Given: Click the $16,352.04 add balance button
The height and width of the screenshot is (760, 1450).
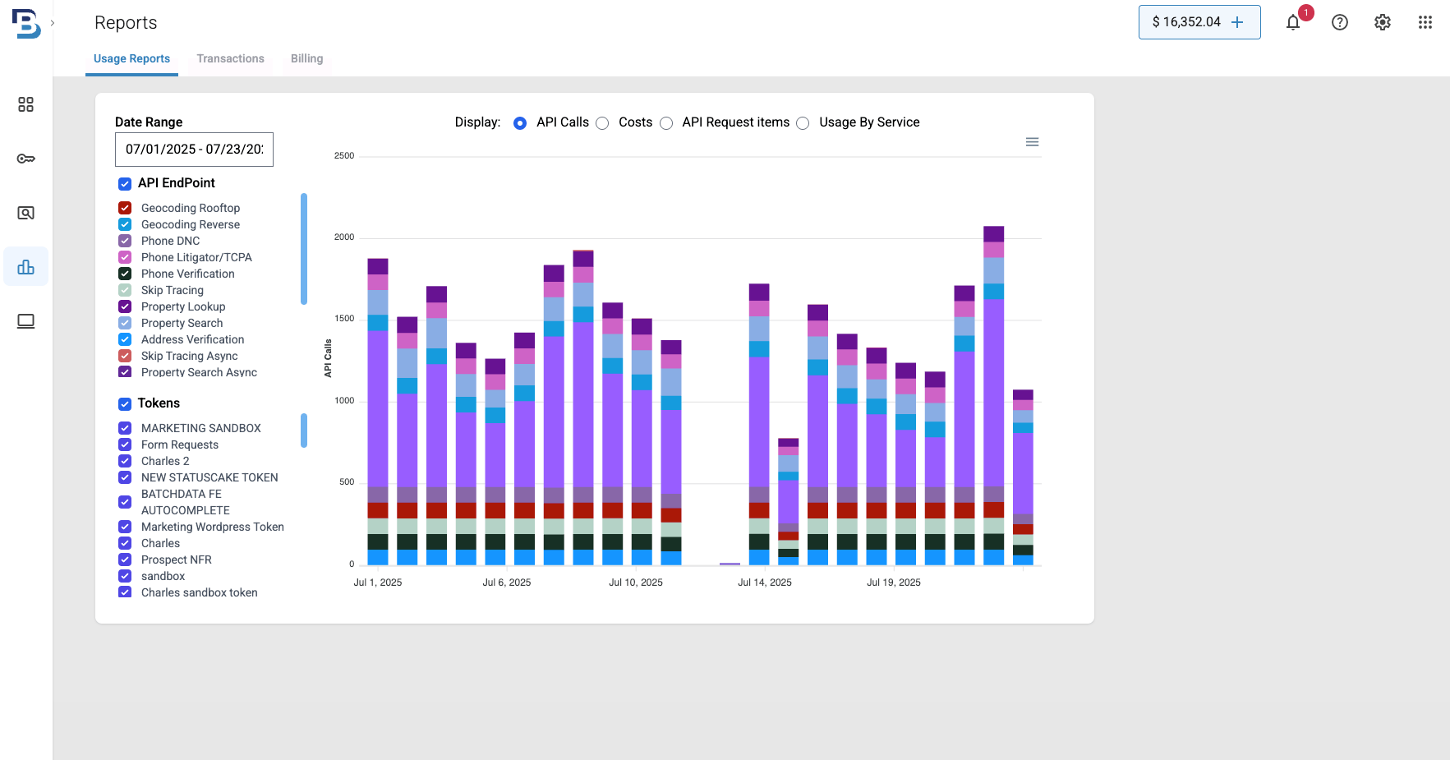Looking at the screenshot, I should click(x=1199, y=22).
